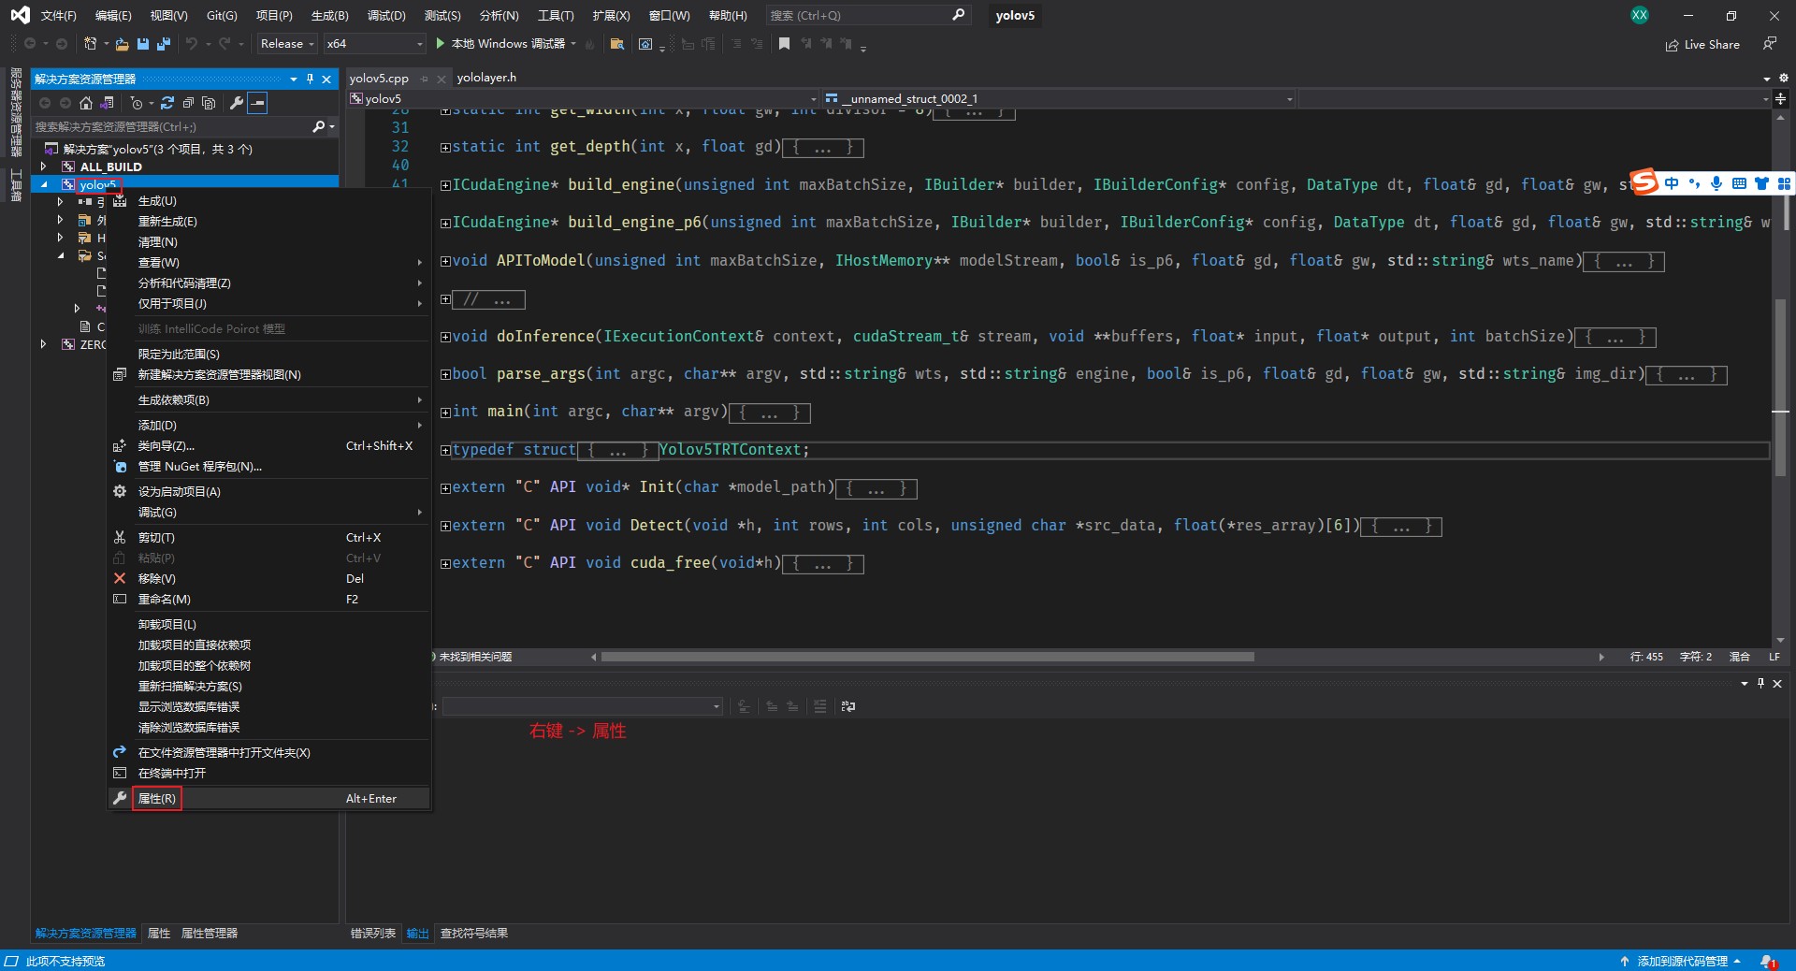Select 属性(R) in the context menu

point(156,799)
